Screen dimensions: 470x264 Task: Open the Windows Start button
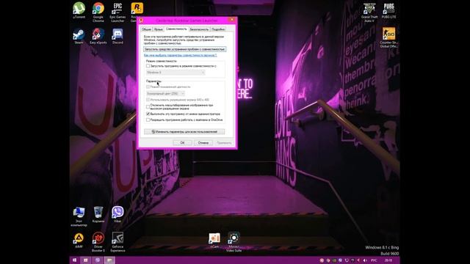74,260
